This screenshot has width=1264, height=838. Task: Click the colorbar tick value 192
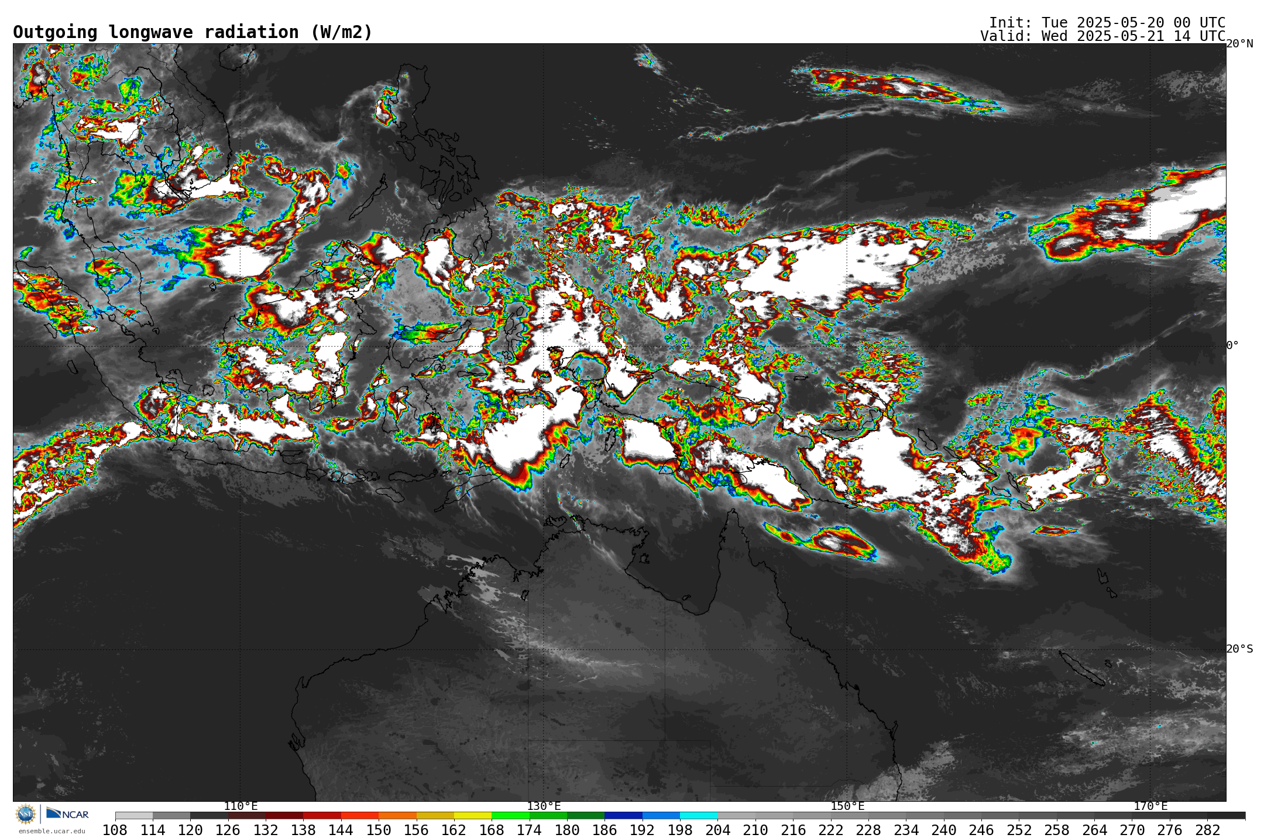coord(643,830)
